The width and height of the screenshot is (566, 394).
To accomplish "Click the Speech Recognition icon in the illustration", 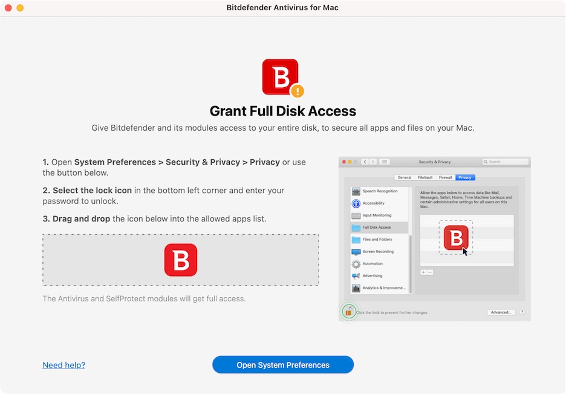I will [x=356, y=191].
